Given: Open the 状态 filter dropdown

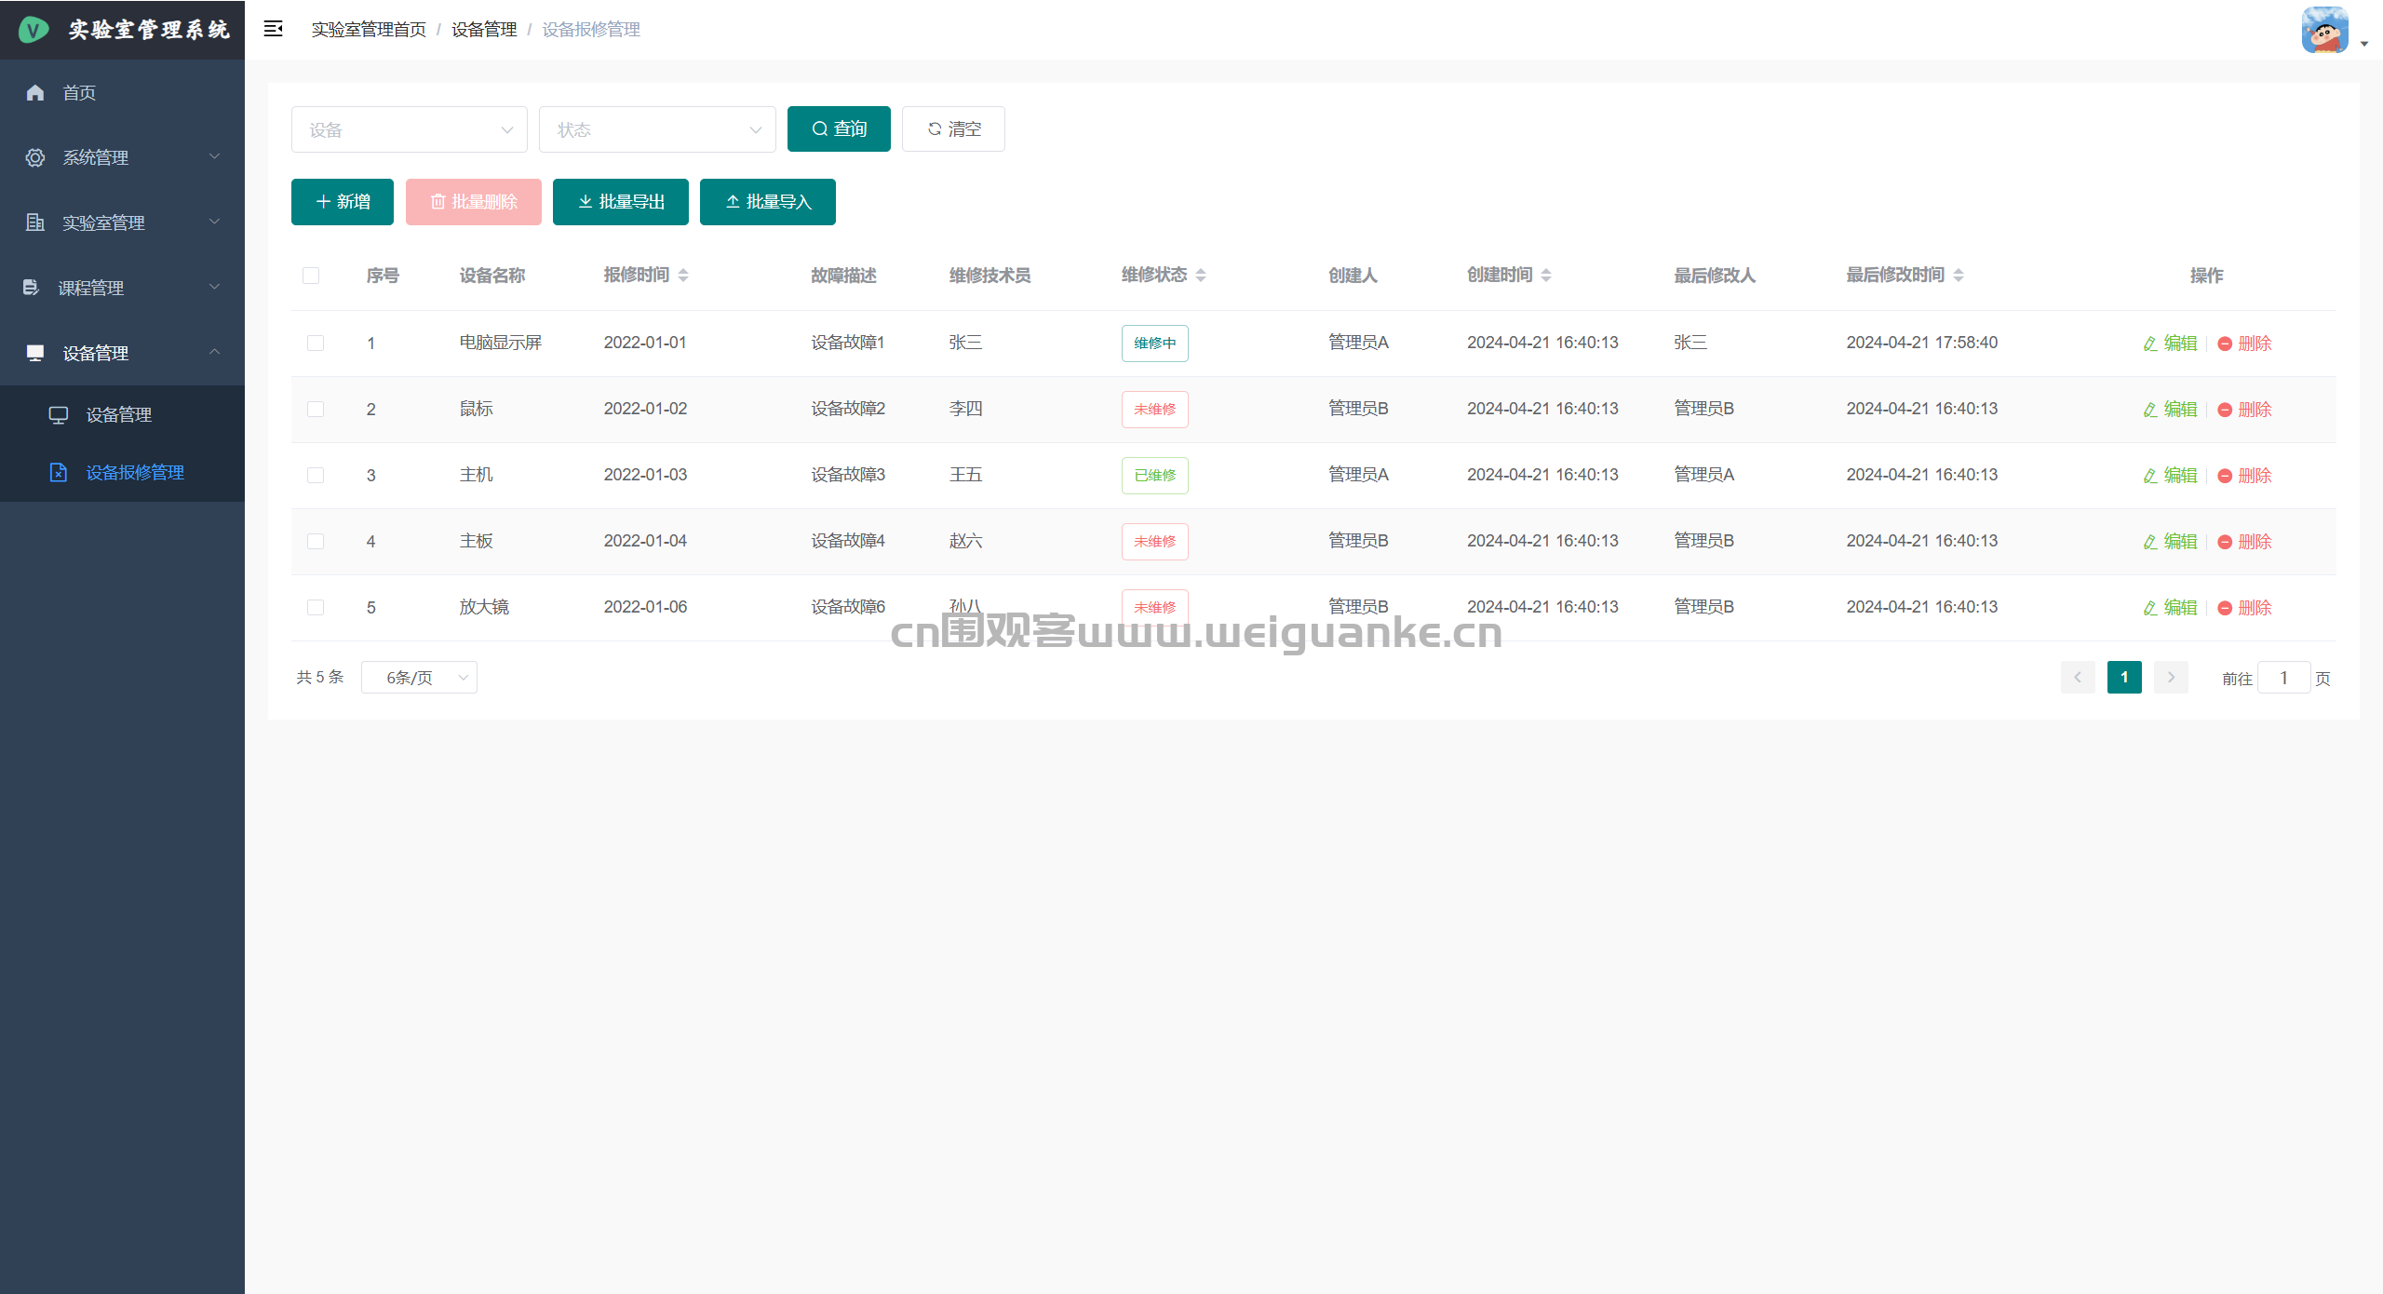Looking at the screenshot, I should coord(657,129).
